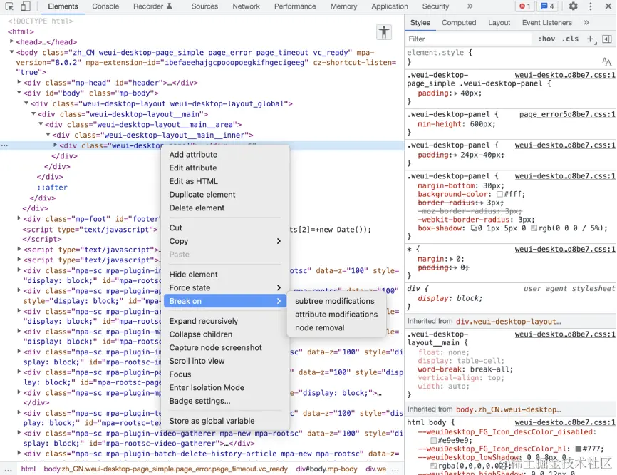The image size is (617, 475).
Task: Expand the mp-head header div
Action: 19,82
